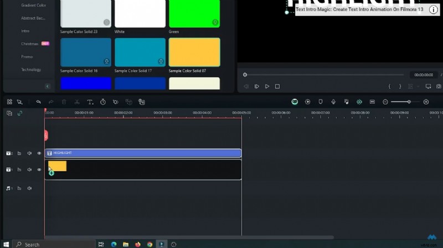
Task: Click the render preview icon
Action: tap(308, 102)
